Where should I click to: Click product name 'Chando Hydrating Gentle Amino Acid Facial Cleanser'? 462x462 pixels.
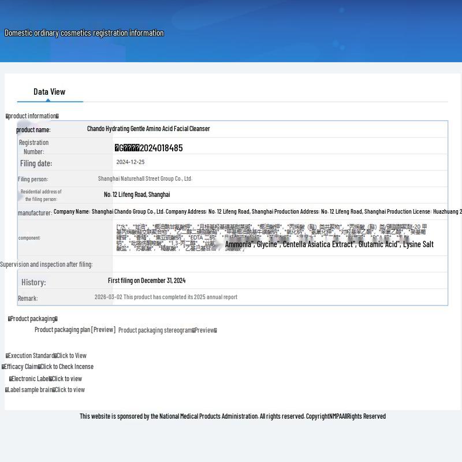(148, 129)
